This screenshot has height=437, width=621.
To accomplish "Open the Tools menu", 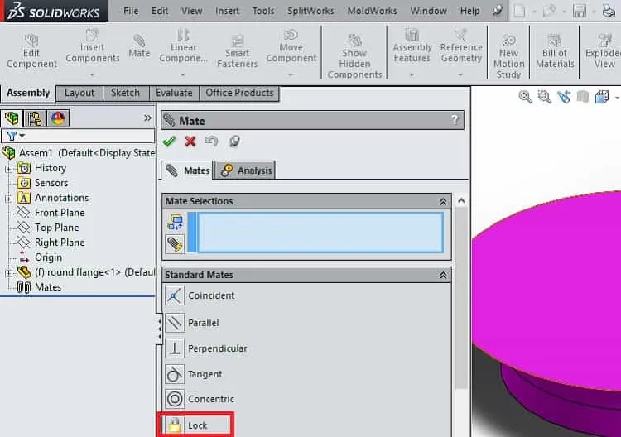I will pos(263,11).
